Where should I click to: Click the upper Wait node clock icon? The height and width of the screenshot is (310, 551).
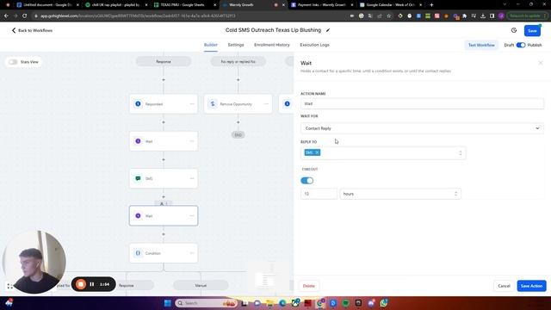tap(138, 141)
